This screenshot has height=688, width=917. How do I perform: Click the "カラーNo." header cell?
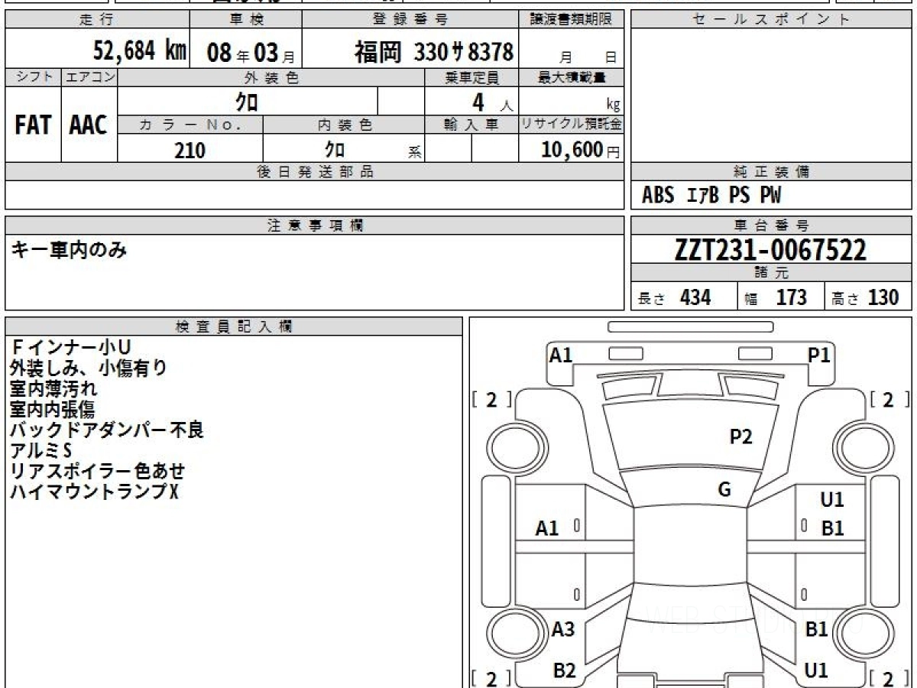(190, 125)
